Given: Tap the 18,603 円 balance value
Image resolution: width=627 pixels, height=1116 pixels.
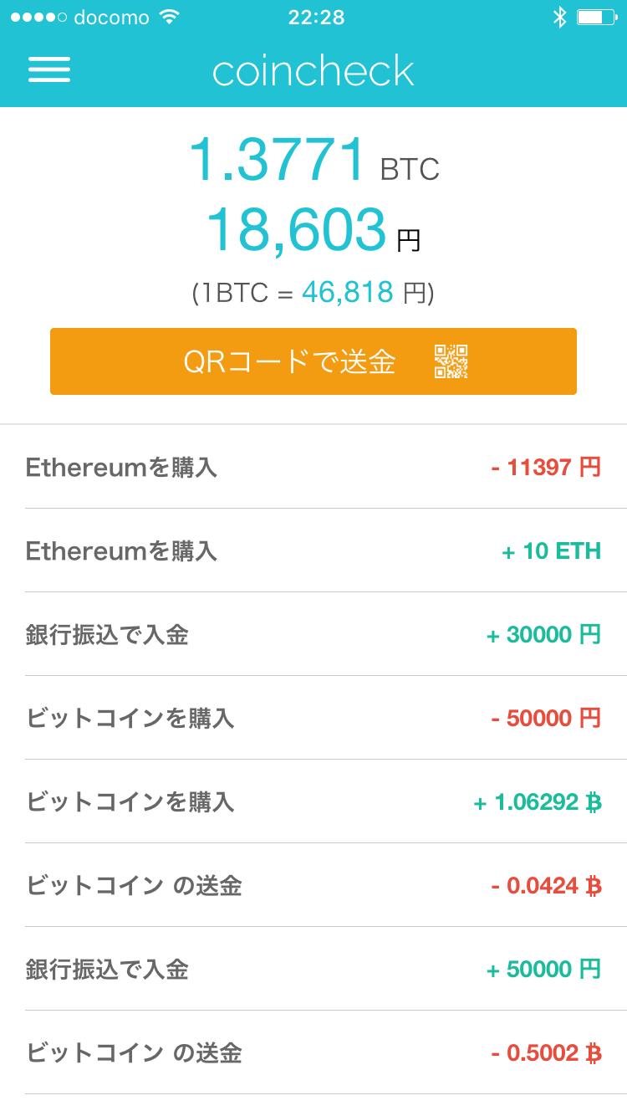Looking at the screenshot, I should tap(313, 231).
